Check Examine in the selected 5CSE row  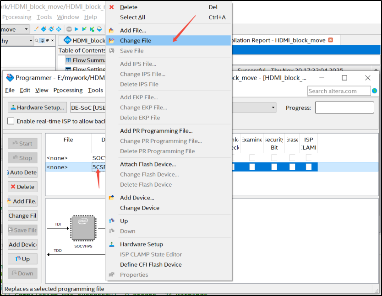(x=252, y=167)
